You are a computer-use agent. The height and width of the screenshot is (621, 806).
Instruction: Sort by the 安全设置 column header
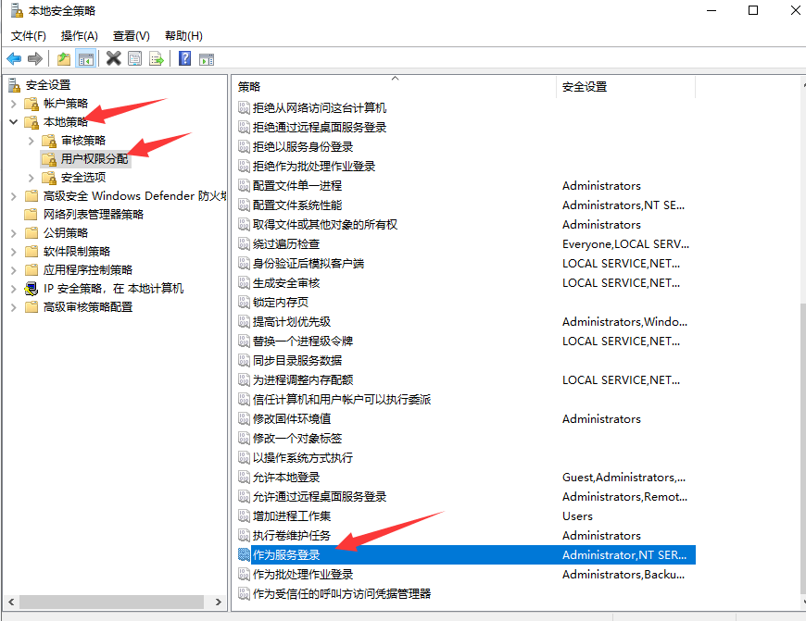click(x=625, y=87)
